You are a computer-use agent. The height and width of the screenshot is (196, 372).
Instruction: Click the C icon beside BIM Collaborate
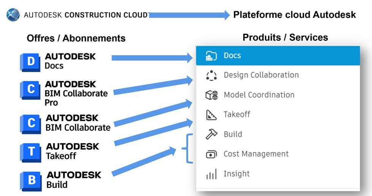(30, 124)
